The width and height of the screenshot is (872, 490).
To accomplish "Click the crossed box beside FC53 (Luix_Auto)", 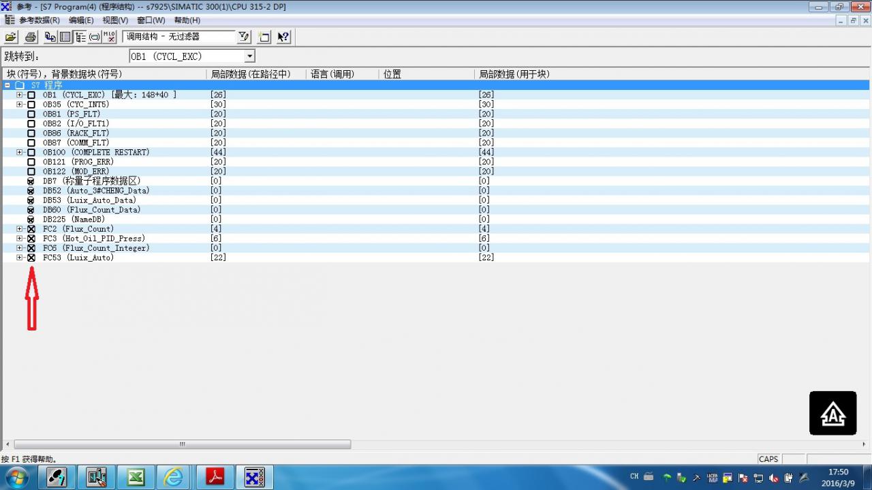I will [x=31, y=258].
